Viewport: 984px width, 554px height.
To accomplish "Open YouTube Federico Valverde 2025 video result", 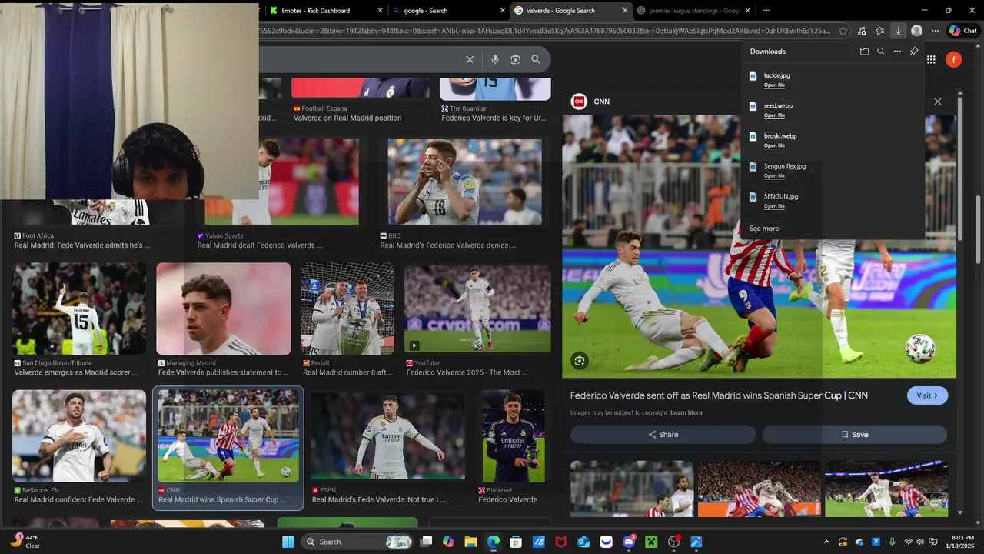I will pyautogui.click(x=477, y=309).
